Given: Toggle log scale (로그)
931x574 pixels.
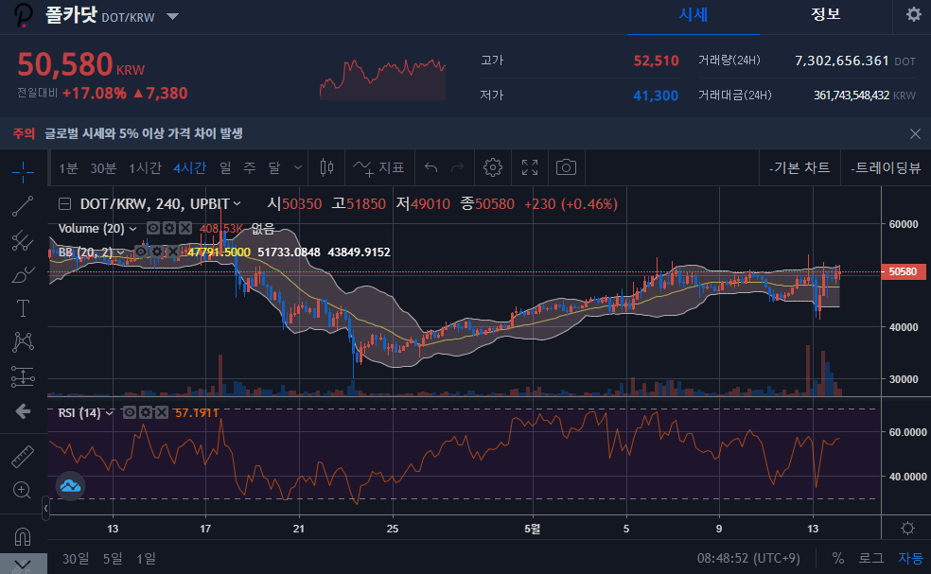Looking at the screenshot, I should point(871,558).
